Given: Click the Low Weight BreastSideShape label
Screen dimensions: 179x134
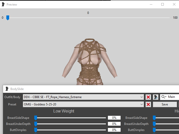Looking at the screenshot, I should (18, 118).
